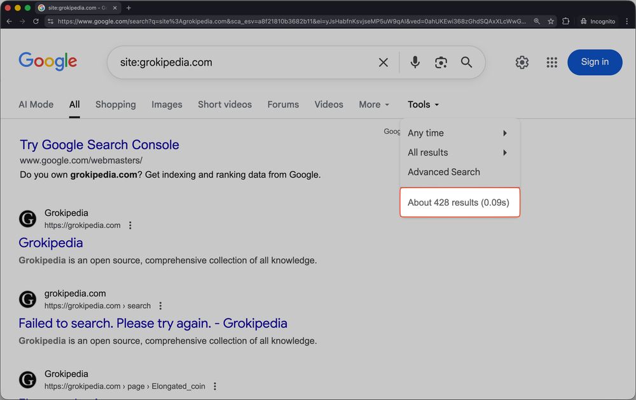The height and width of the screenshot is (400, 636).
Task: Click the browser address bar URL
Action: pos(292,21)
